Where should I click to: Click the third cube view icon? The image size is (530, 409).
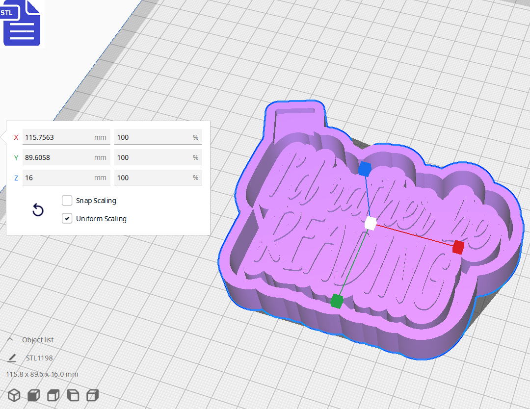(53, 395)
